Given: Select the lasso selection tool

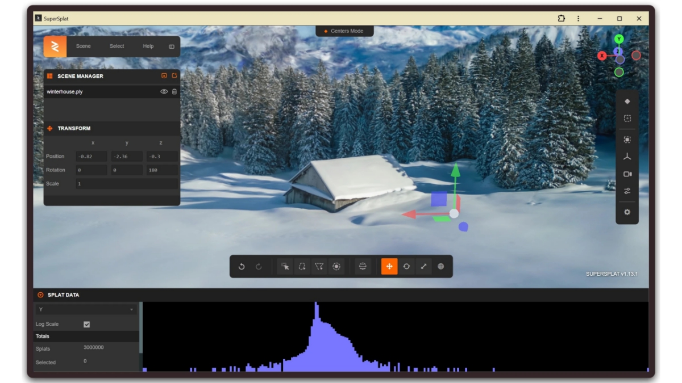Looking at the screenshot, I should point(302,266).
